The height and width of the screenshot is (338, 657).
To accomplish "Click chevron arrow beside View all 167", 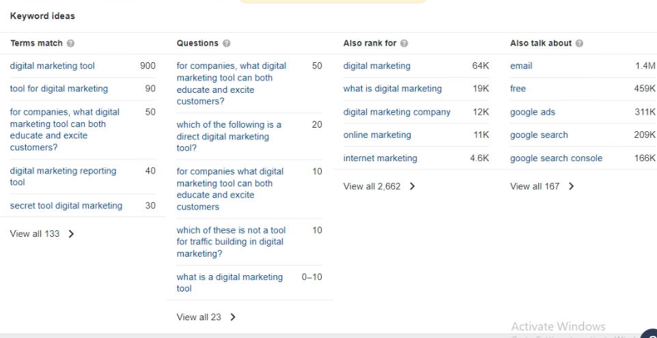I will coord(571,186).
